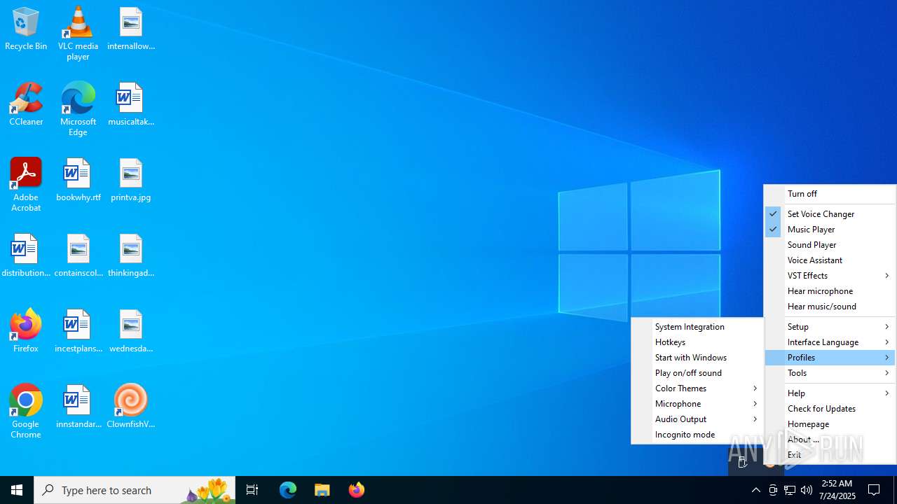Select the Adobe Acrobat desktop shortcut
The image size is (897, 504).
point(26,185)
